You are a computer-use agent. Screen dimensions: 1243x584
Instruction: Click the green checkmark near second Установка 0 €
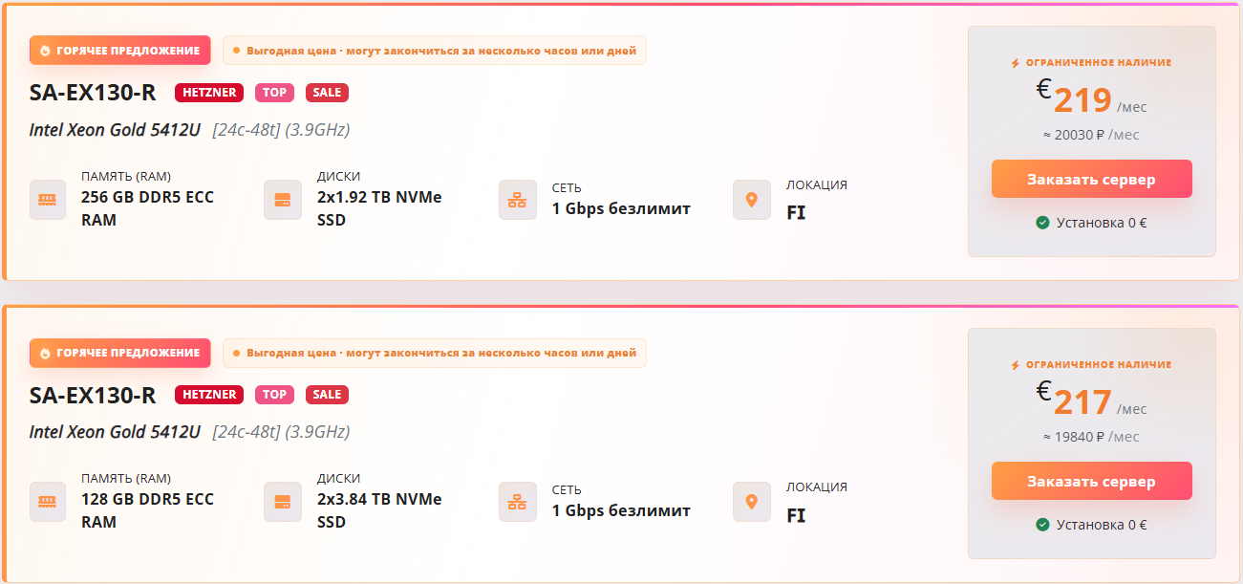click(1043, 525)
